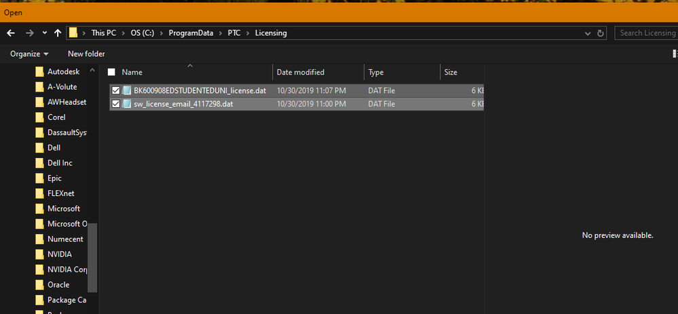The image size is (678, 314).
Task: Click date 10/30/2019 11:07 PM cell
Action: [312, 91]
